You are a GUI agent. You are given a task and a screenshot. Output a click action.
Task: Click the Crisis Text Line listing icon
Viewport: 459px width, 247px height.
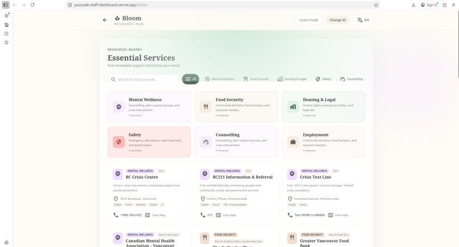(292, 174)
